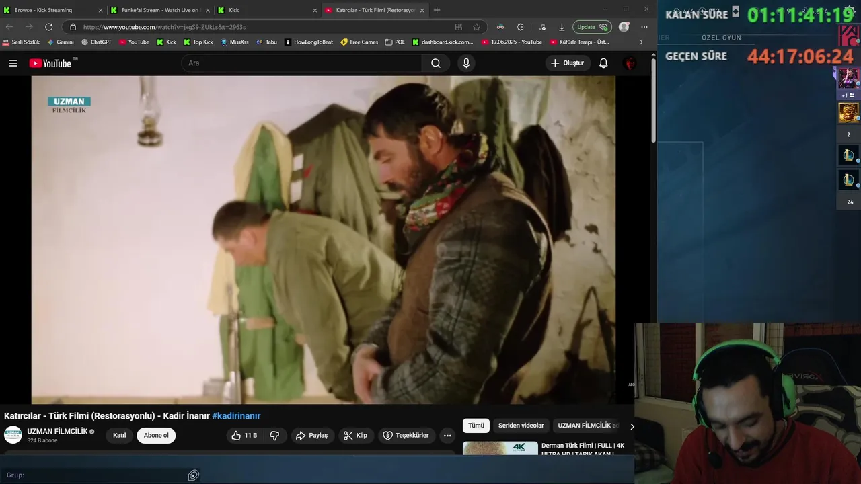Click the golden item icon in overlay
This screenshot has width=861, height=484.
pyautogui.click(x=848, y=112)
